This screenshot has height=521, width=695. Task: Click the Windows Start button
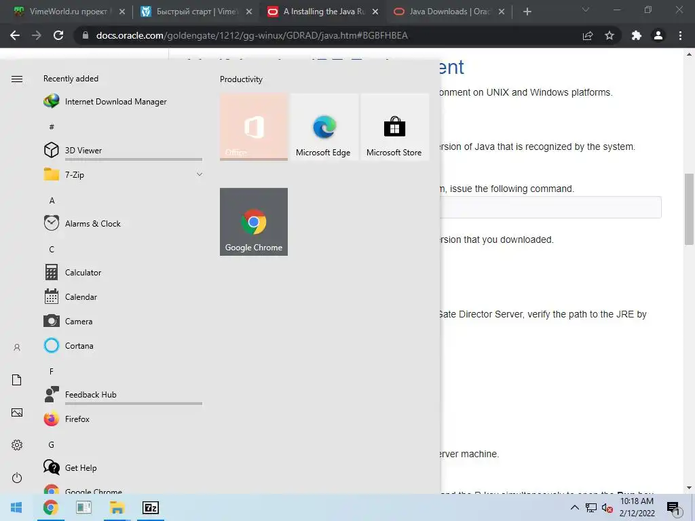click(x=16, y=507)
